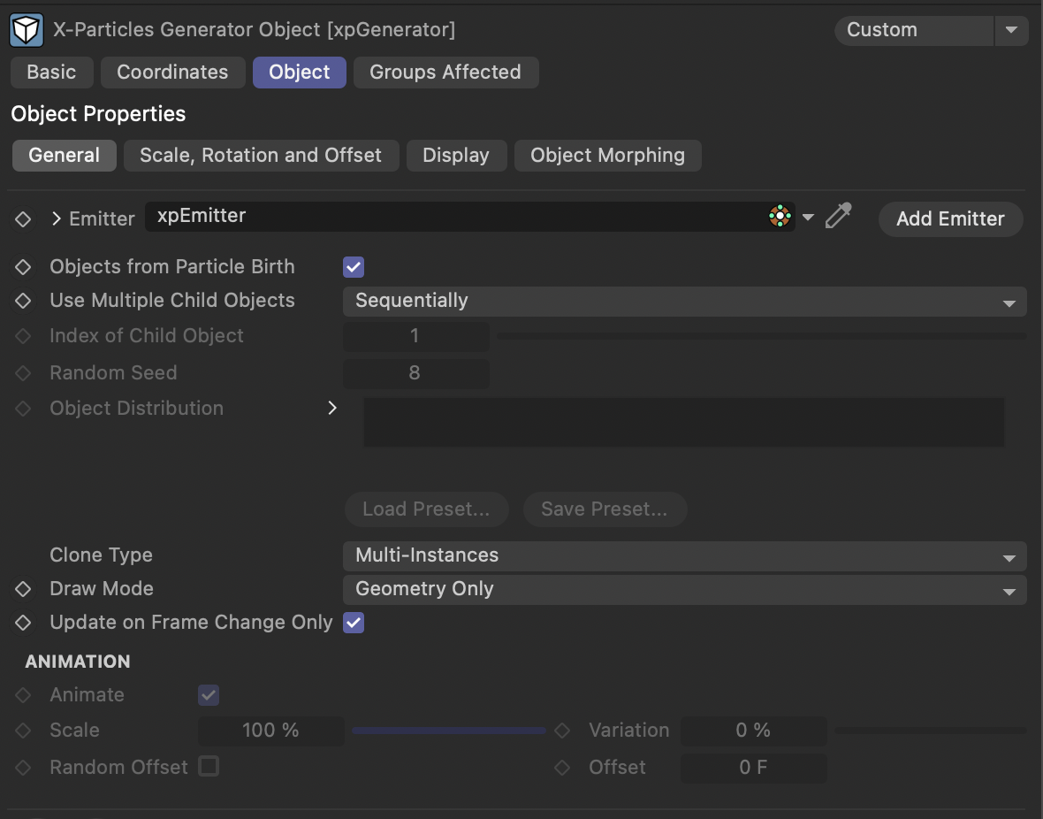Click keyframe diamond for Index of Child Object
Viewport: 1043px width, 819px height.
click(x=23, y=335)
